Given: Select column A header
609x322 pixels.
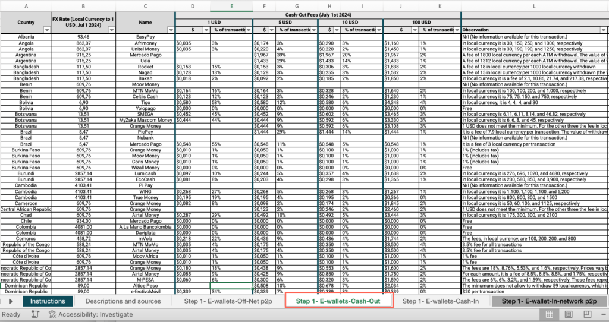Looking at the screenshot, I should coord(26,6).
